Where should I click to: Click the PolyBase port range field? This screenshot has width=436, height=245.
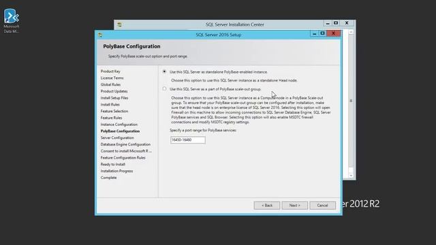pos(188,140)
